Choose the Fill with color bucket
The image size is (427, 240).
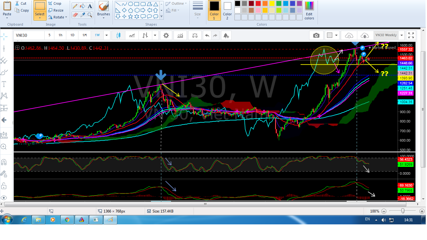[x=83, y=6]
